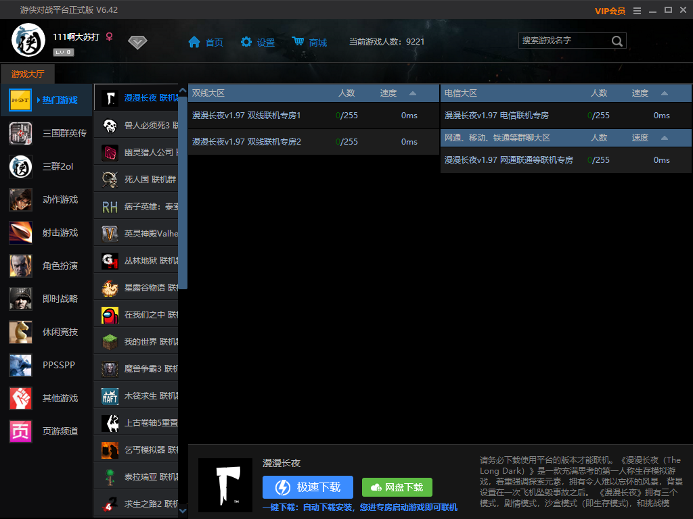Click the PPSSPP category icon
The height and width of the screenshot is (519, 693).
20,365
